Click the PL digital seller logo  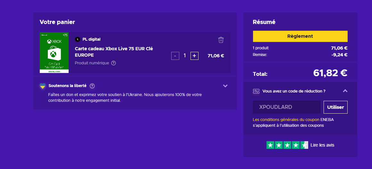point(77,39)
